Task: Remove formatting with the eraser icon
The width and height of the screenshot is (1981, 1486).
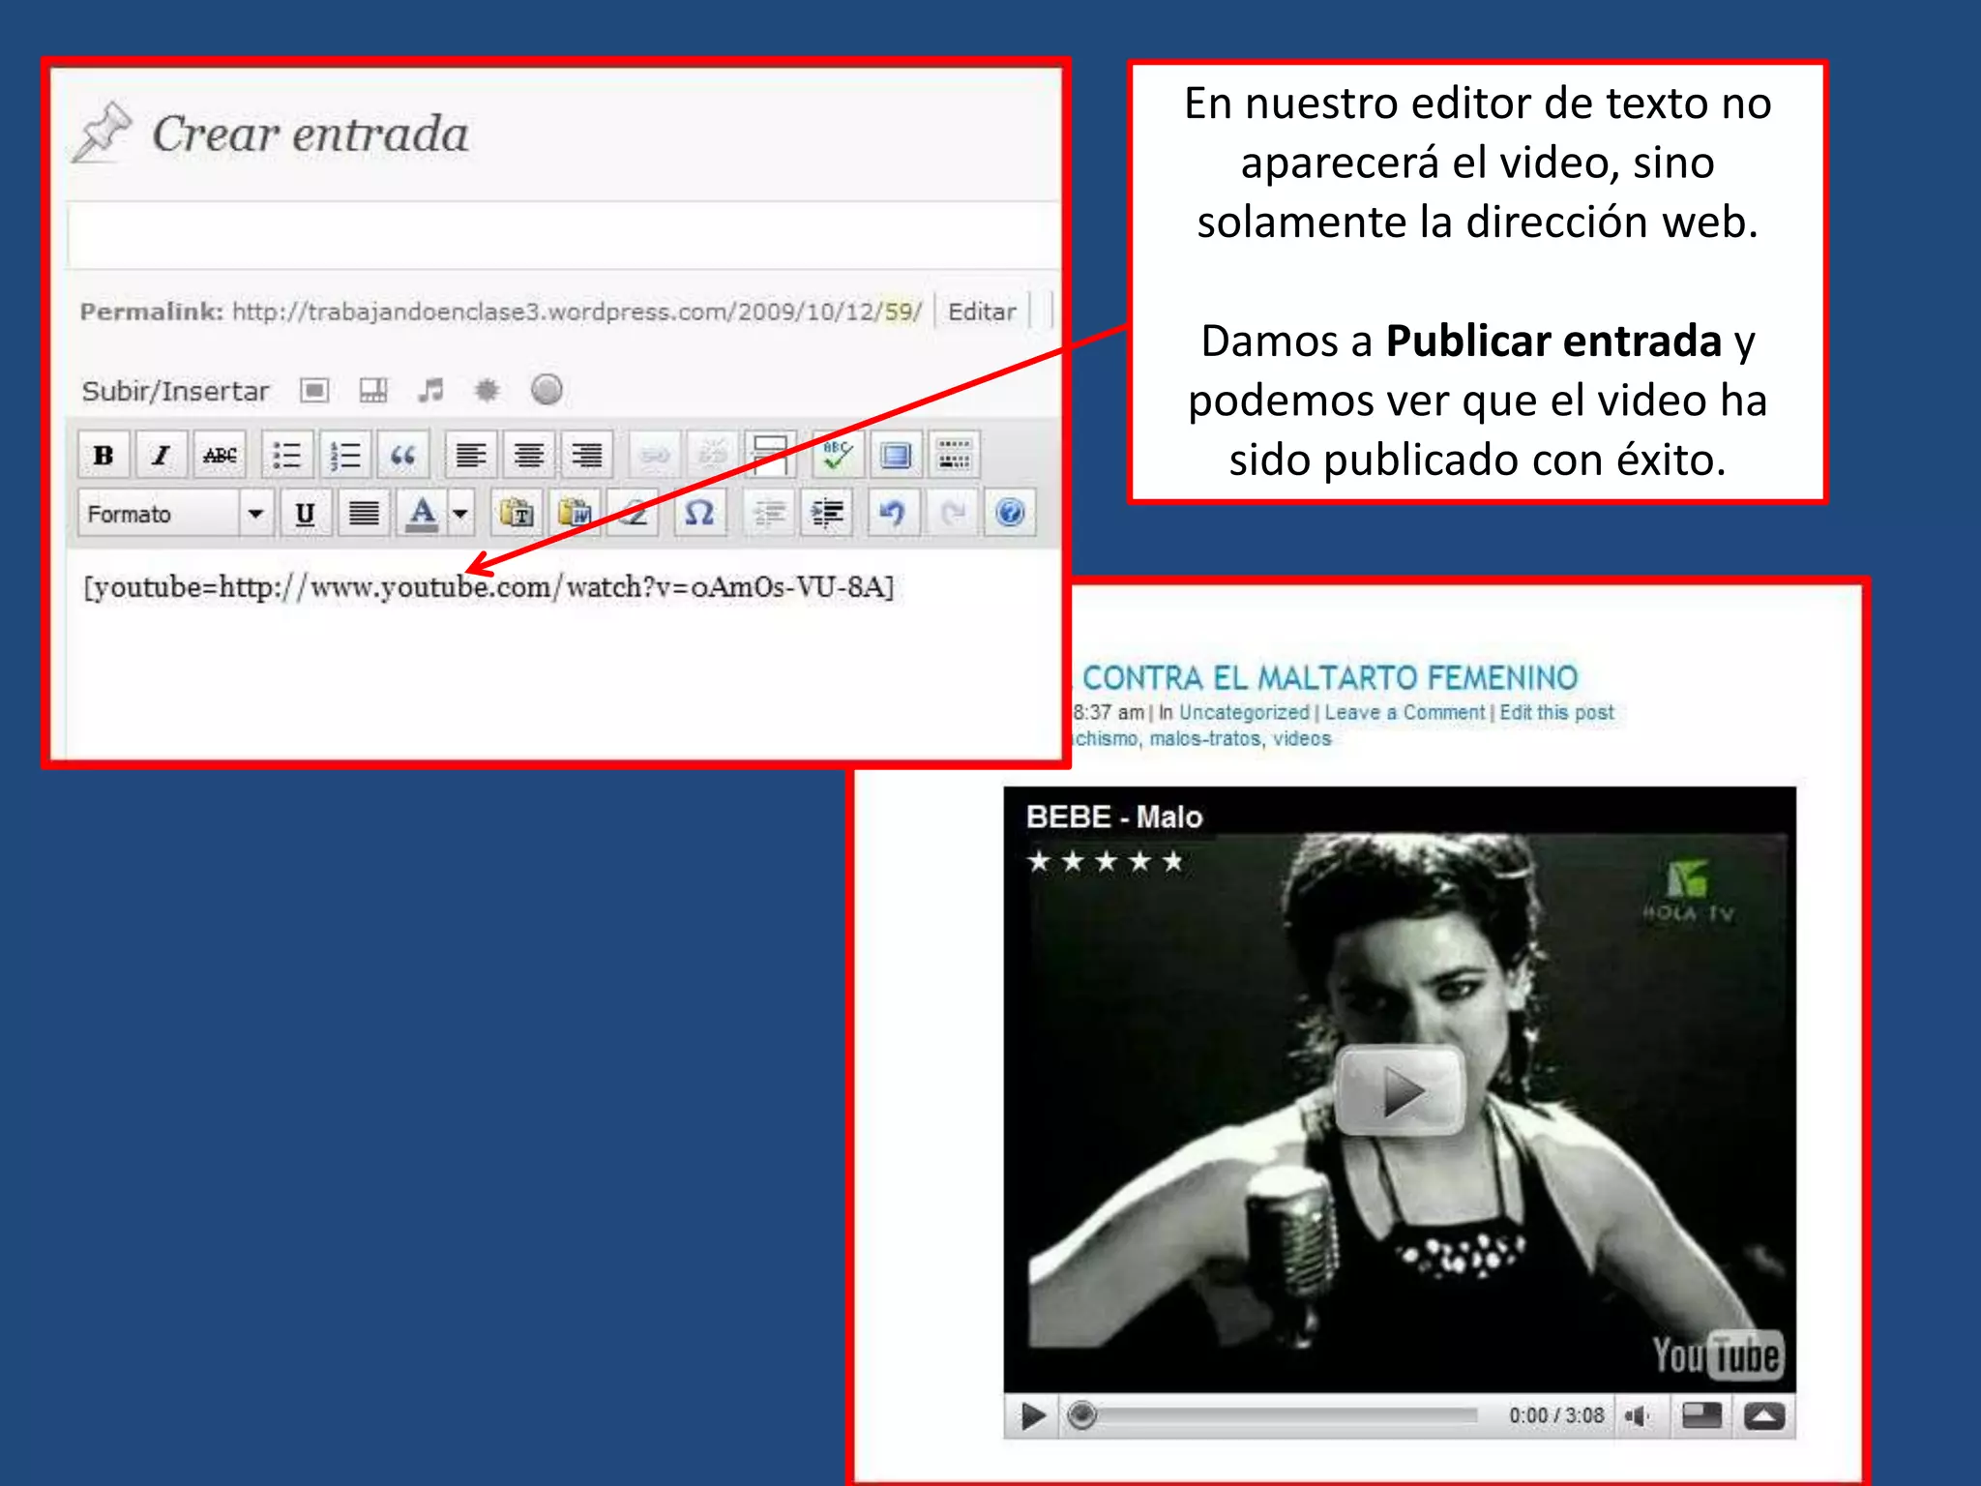Action: (x=634, y=513)
